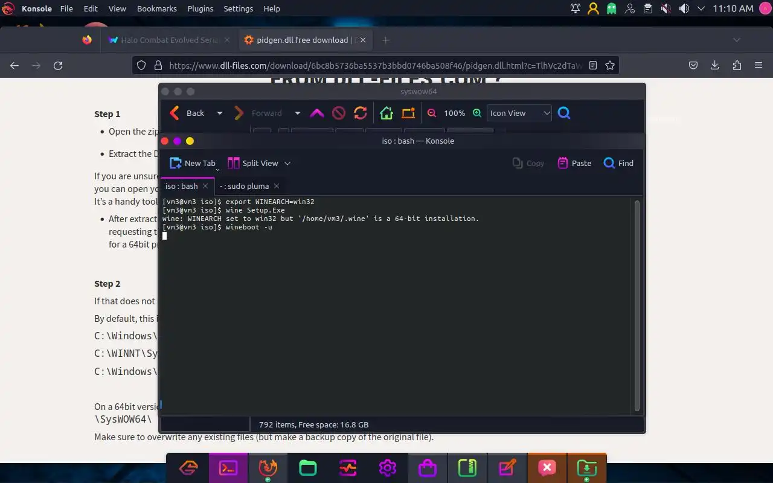Image resolution: width=773 pixels, height=483 pixels.
Task: Open the Back history dropdown arrow
Action: pyautogui.click(x=220, y=113)
